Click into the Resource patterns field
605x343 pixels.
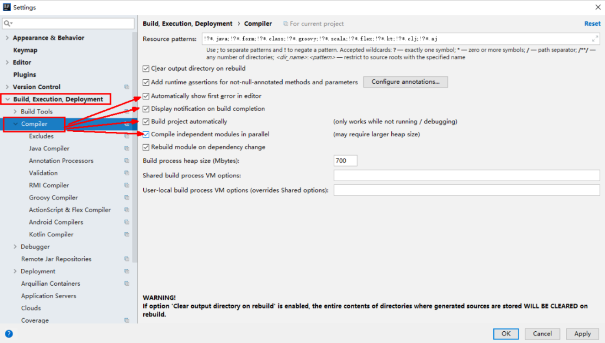pyautogui.click(x=401, y=39)
